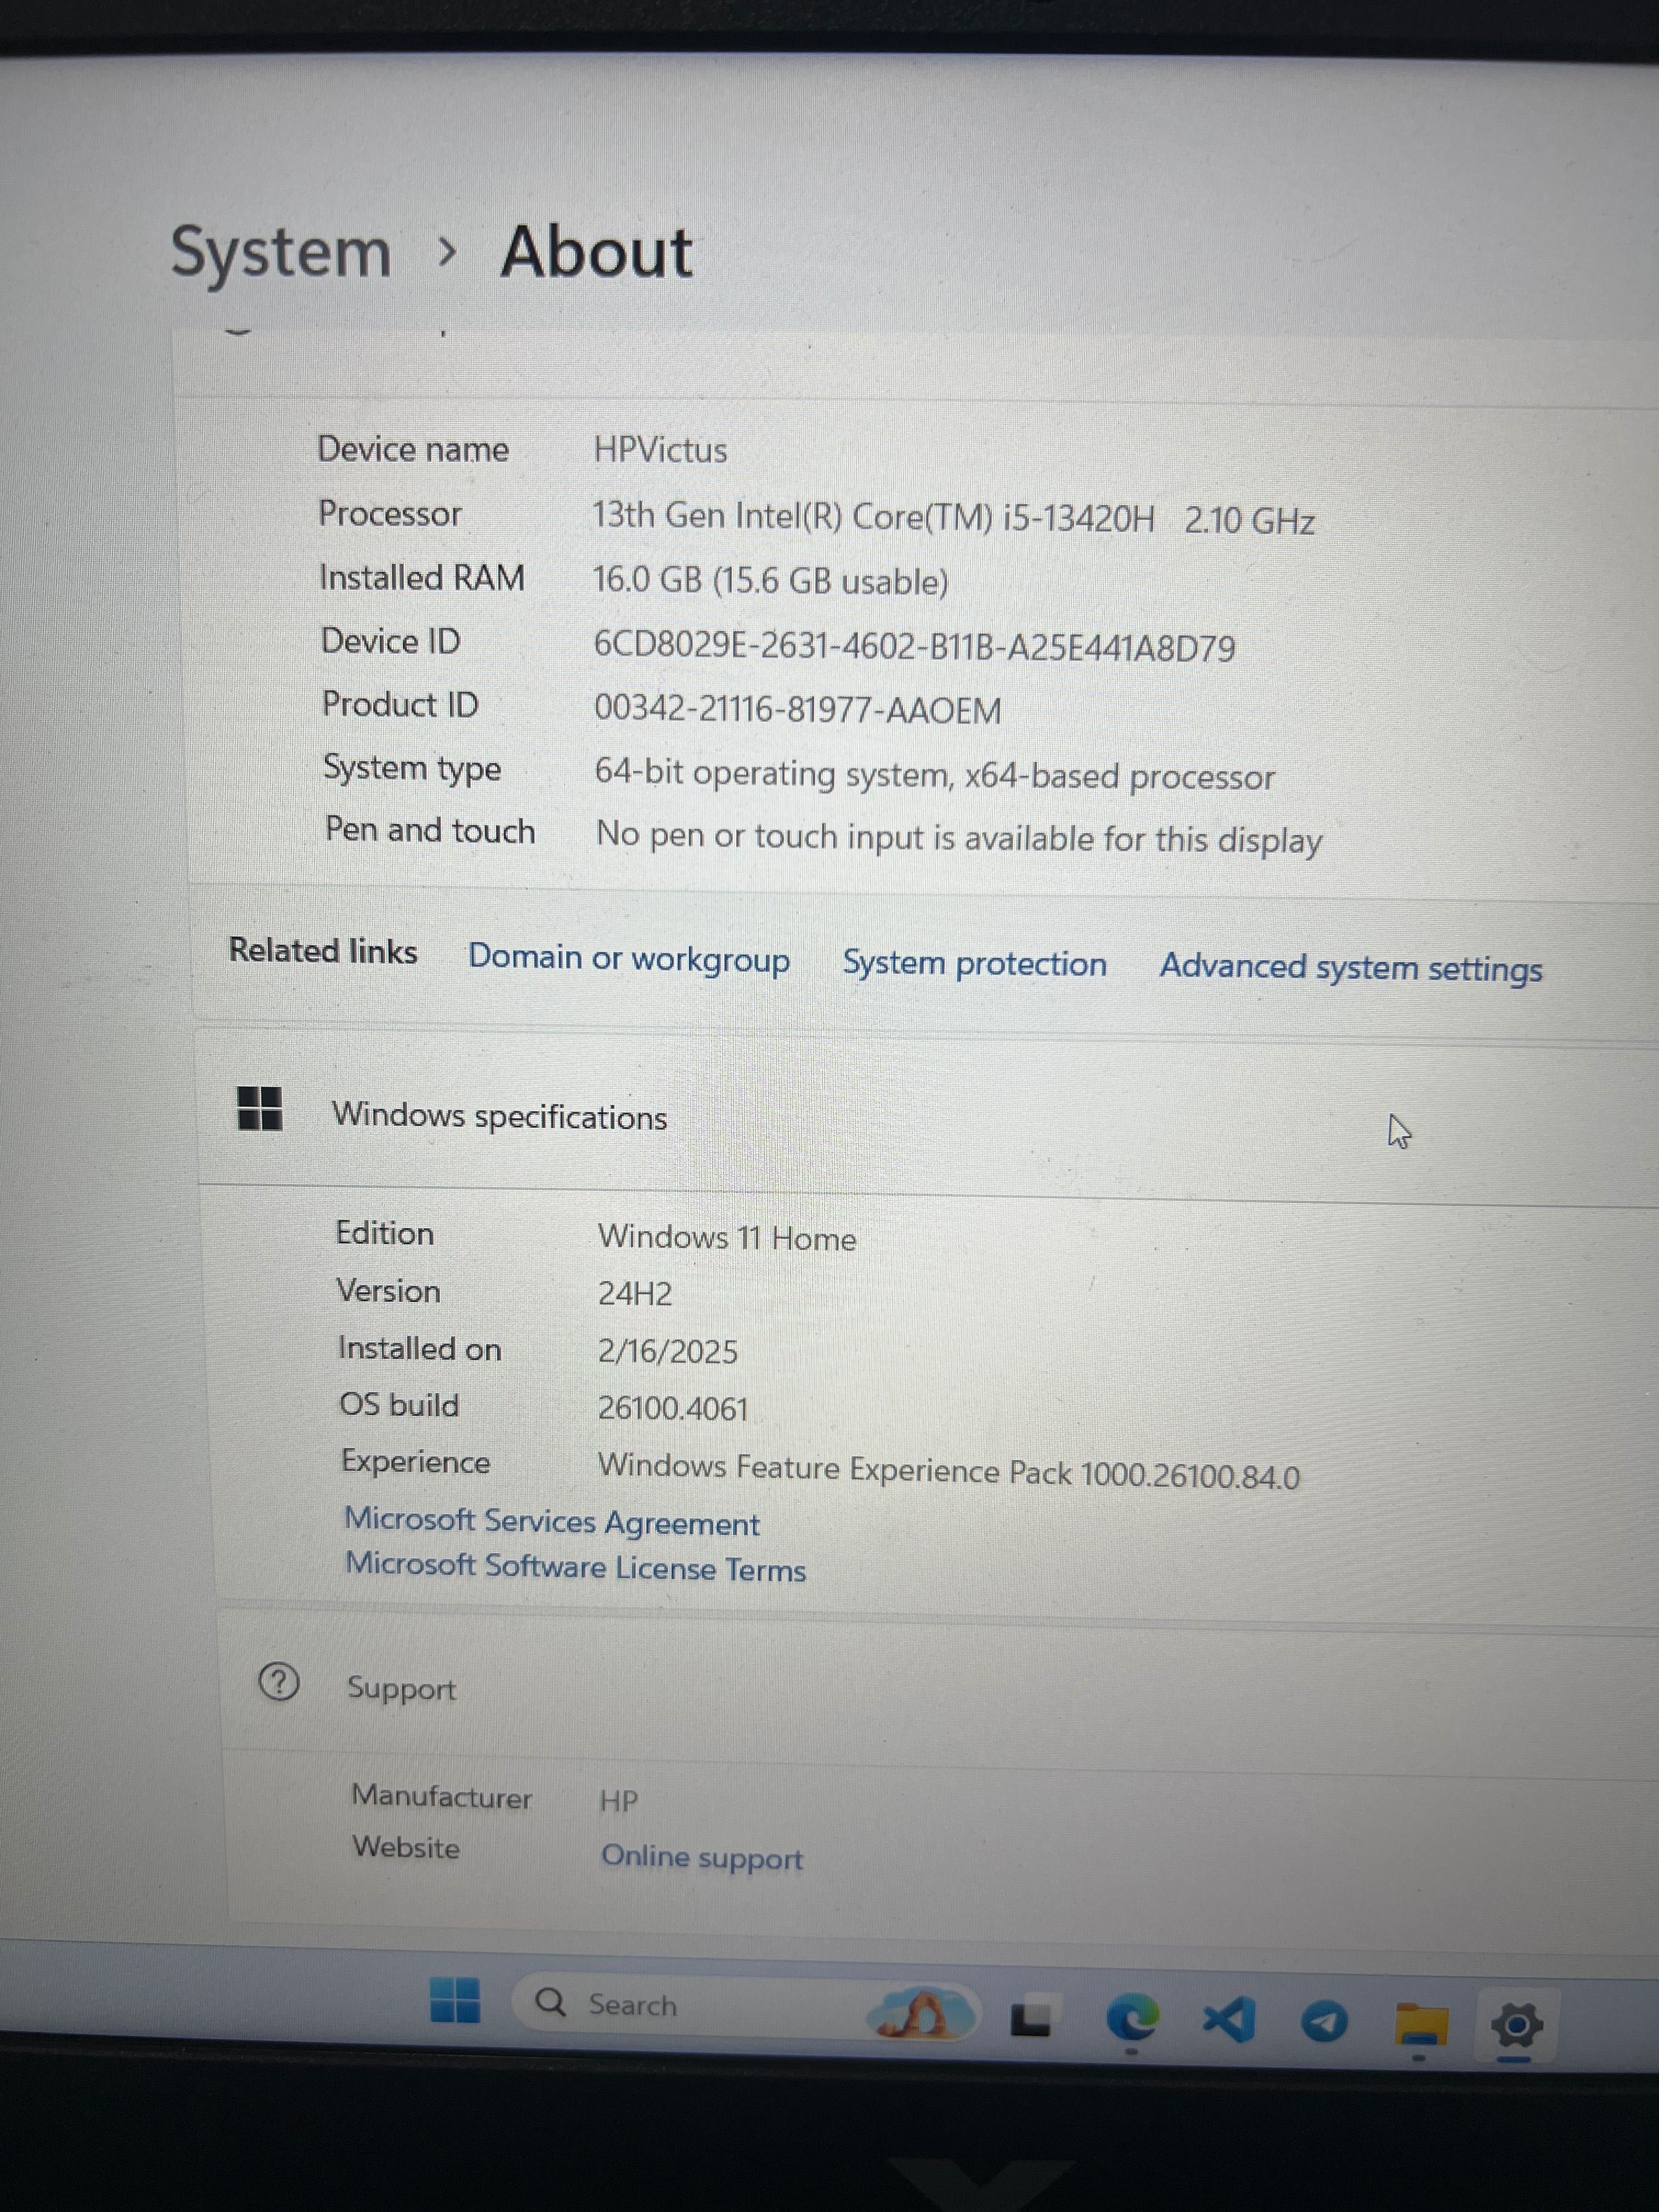Open Advanced system settings link
The width and height of the screenshot is (1659, 2212).
(x=1351, y=967)
